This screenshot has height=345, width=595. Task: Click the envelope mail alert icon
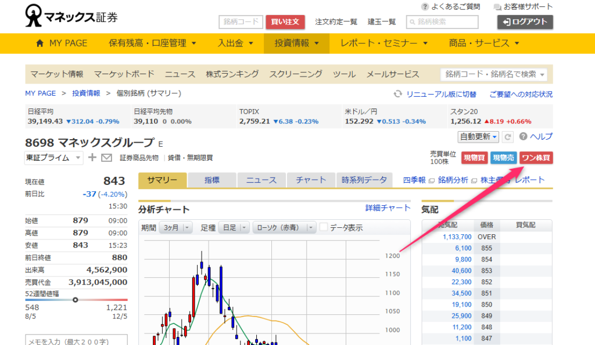(106, 158)
